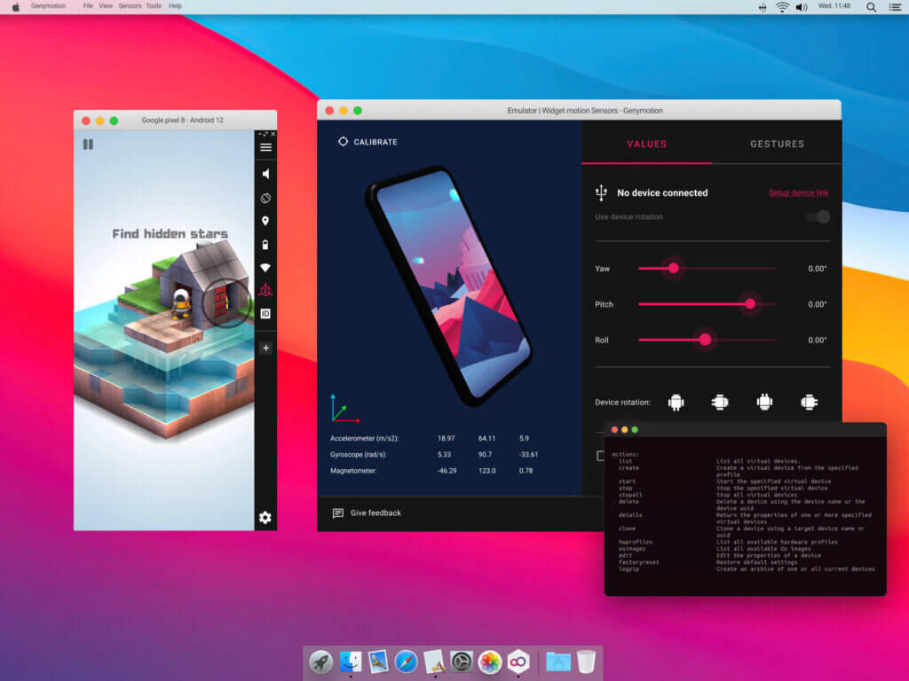Image resolution: width=909 pixels, height=681 pixels.
Task: Click the rotate screen icon in emulator sidebar
Action: 265,198
